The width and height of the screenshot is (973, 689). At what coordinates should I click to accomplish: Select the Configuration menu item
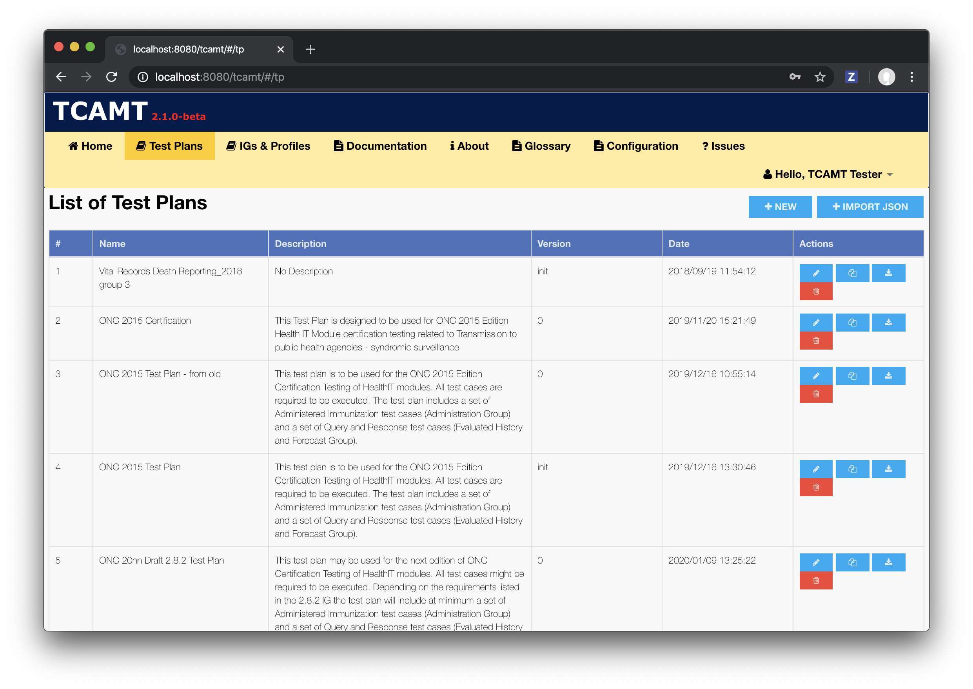click(637, 146)
